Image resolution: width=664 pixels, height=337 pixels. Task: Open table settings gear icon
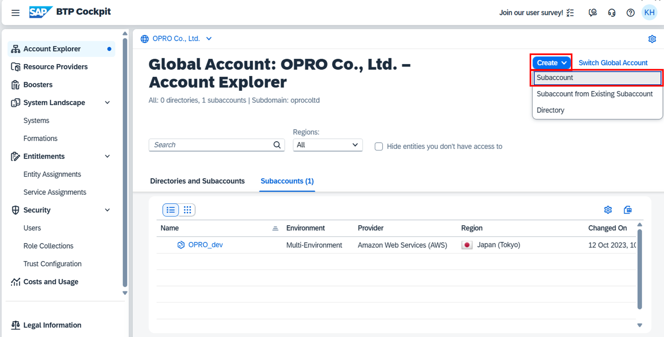click(608, 210)
